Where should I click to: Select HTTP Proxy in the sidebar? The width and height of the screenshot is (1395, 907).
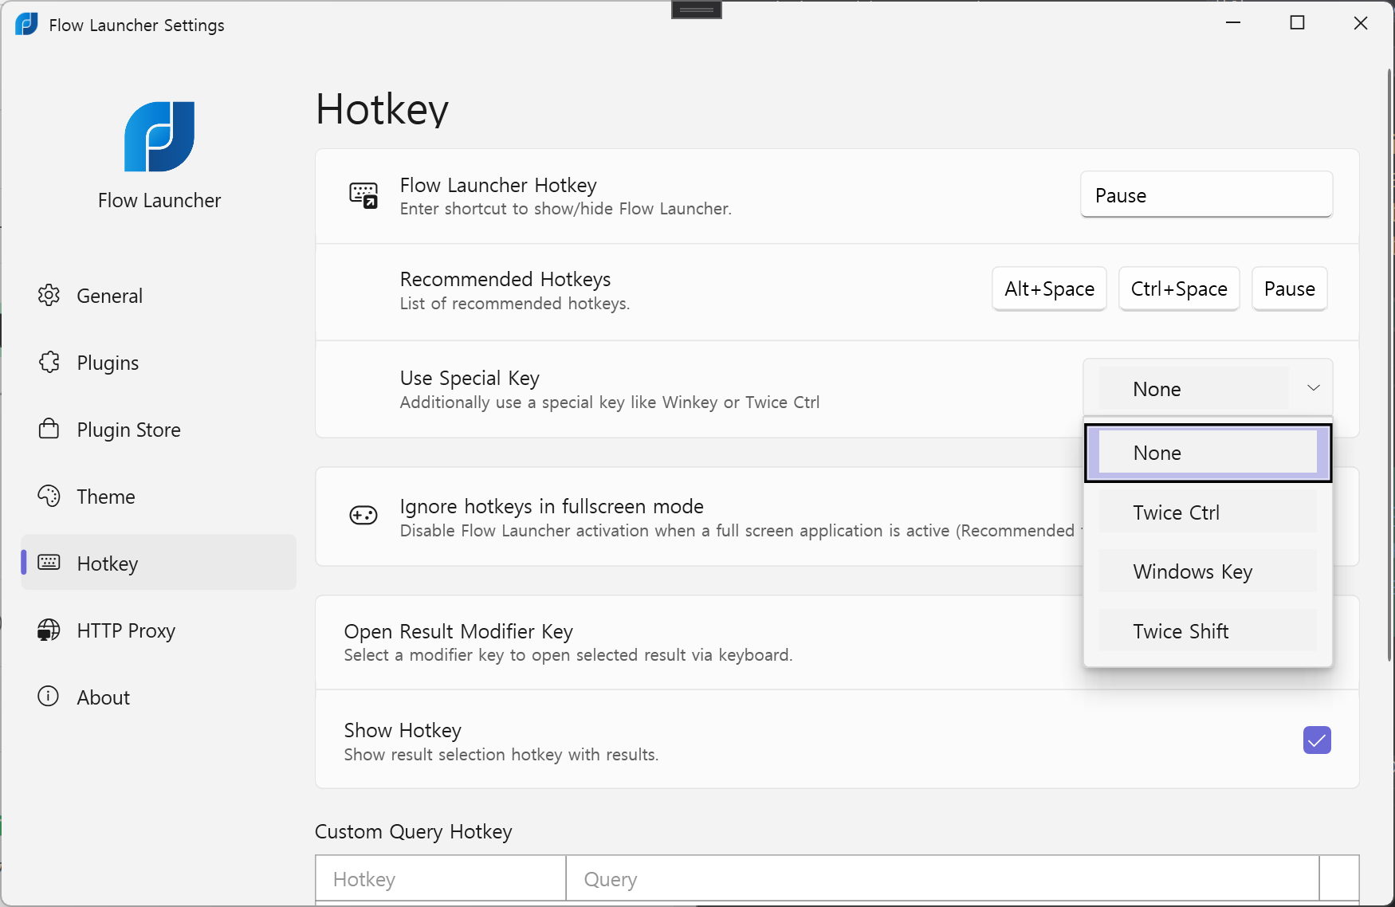point(159,630)
